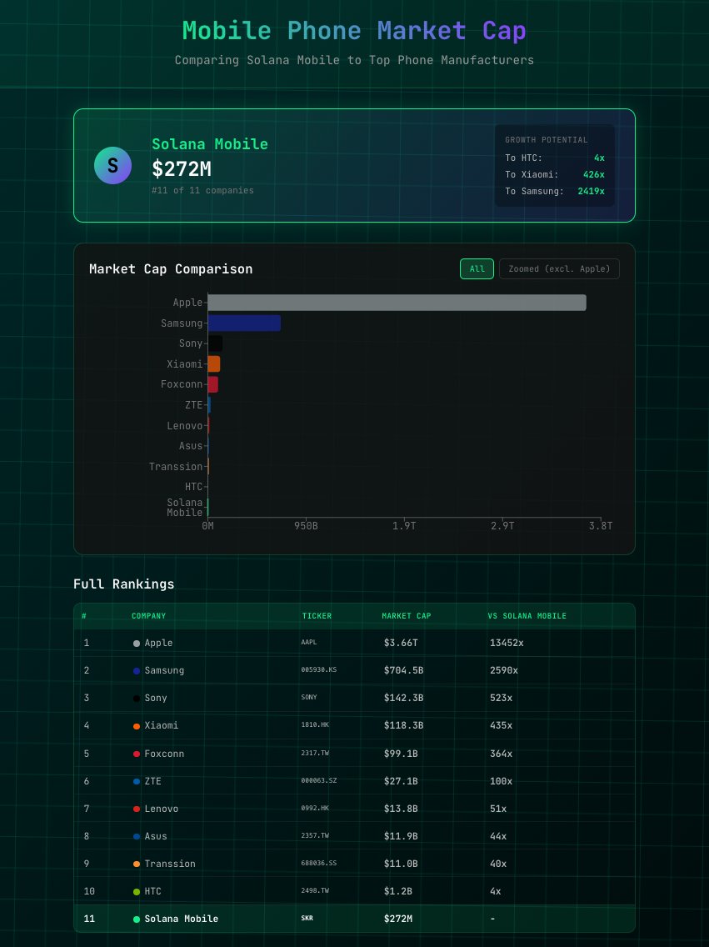
Task: Click the Solana Mobile 'S' logo icon
Action: 112,166
